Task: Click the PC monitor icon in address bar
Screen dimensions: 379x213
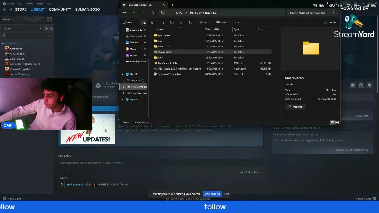Action: click(163, 13)
